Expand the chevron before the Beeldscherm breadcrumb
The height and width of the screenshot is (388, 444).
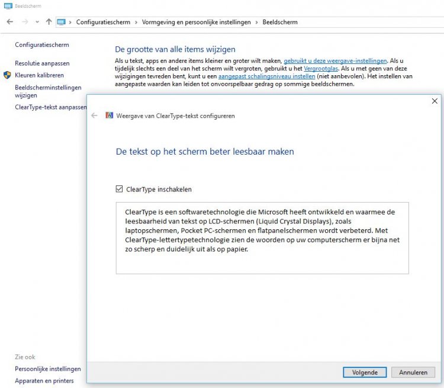[x=257, y=23]
